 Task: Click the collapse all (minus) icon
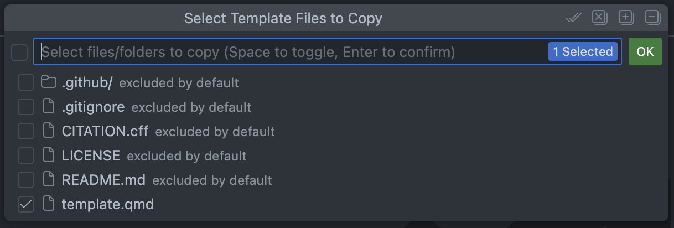click(x=652, y=18)
